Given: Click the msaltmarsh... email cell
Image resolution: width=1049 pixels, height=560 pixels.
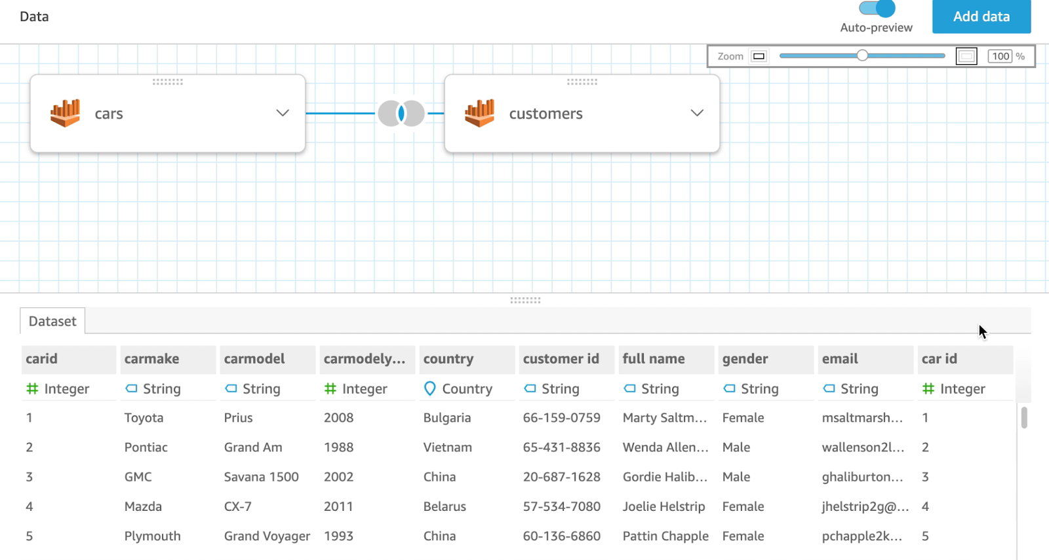Looking at the screenshot, I should [863, 418].
